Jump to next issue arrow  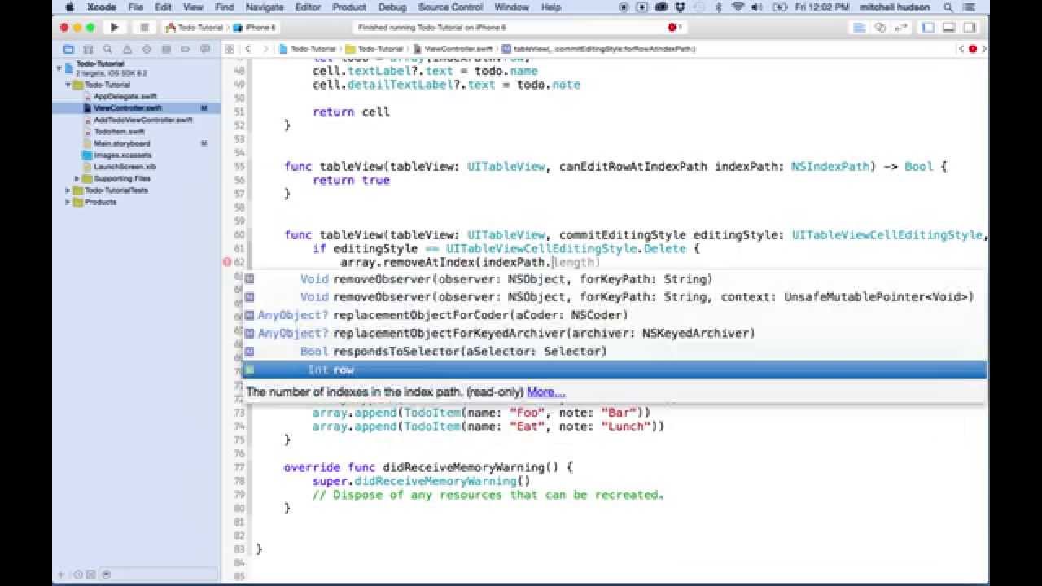pyautogui.click(x=983, y=49)
